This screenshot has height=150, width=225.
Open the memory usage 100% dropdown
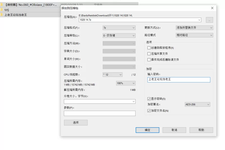[126, 83]
